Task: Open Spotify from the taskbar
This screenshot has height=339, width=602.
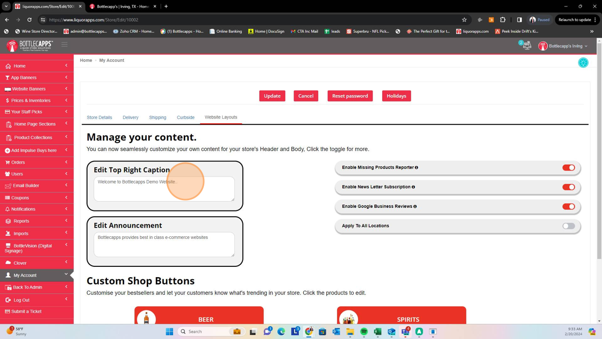Action: [364, 331]
